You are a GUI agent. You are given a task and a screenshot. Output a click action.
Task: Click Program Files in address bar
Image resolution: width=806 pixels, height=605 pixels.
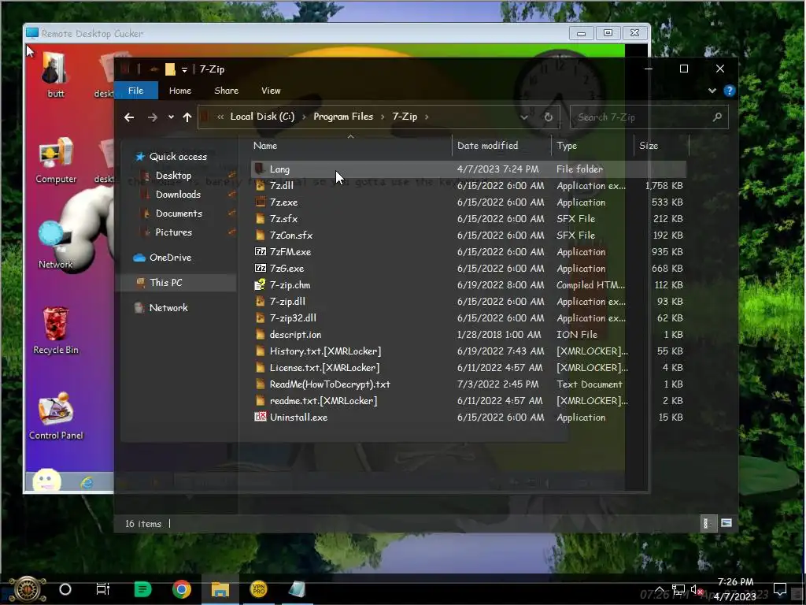[x=343, y=117]
